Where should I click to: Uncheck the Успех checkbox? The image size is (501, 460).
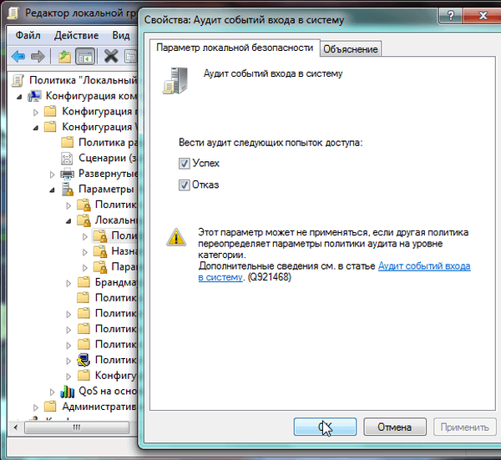pyautogui.click(x=185, y=164)
